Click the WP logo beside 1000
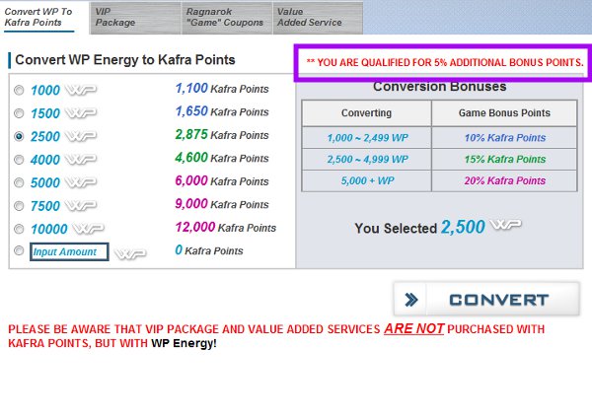Viewport: 592px width, 420px height. point(81,90)
